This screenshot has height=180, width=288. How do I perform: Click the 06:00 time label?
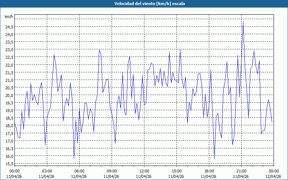coord(79,171)
